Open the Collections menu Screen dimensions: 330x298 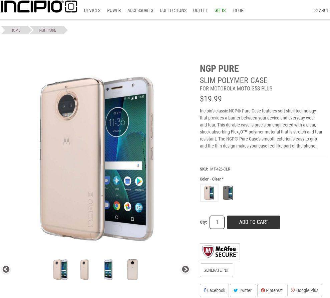173,11
